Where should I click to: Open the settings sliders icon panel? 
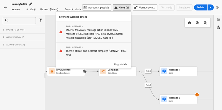pos(218,20)
